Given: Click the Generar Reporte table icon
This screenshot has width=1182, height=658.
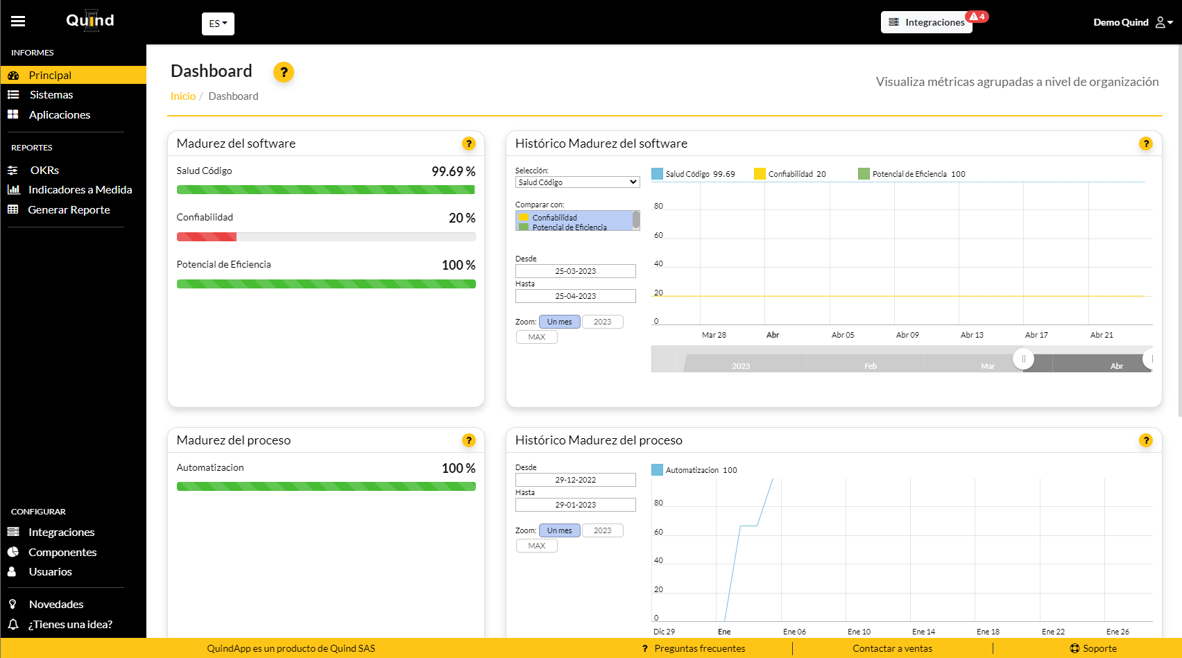Looking at the screenshot, I should click(13, 209).
